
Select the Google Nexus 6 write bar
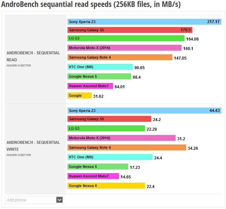coord(106,186)
